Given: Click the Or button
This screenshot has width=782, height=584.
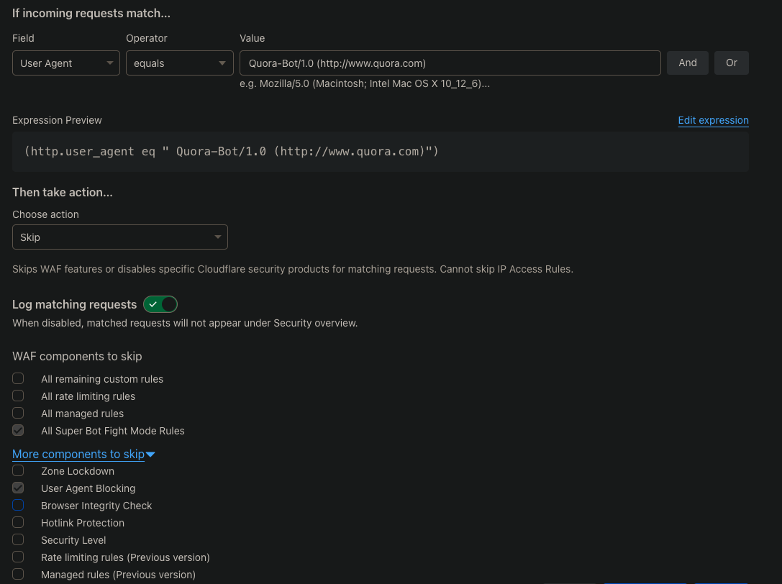Looking at the screenshot, I should point(731,63).
